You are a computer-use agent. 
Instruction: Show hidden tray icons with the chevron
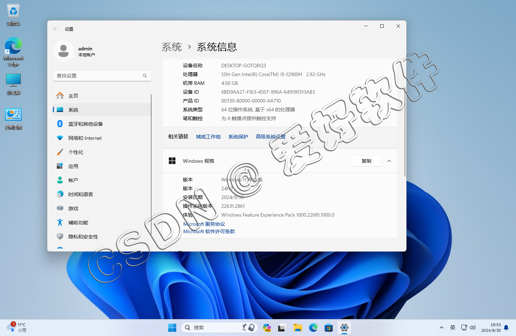coord(442,328)
